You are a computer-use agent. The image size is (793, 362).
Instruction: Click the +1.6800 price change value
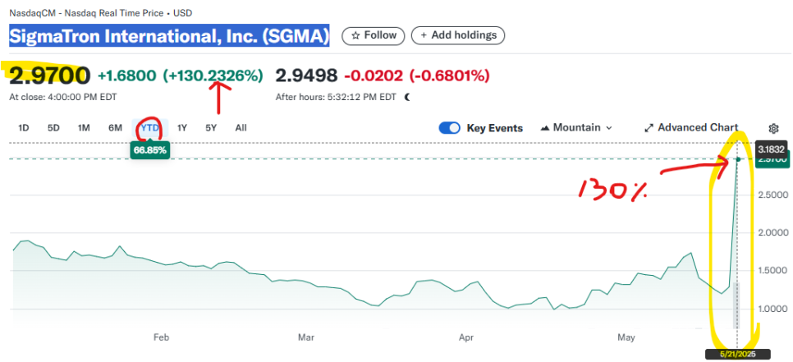point(126,76)
